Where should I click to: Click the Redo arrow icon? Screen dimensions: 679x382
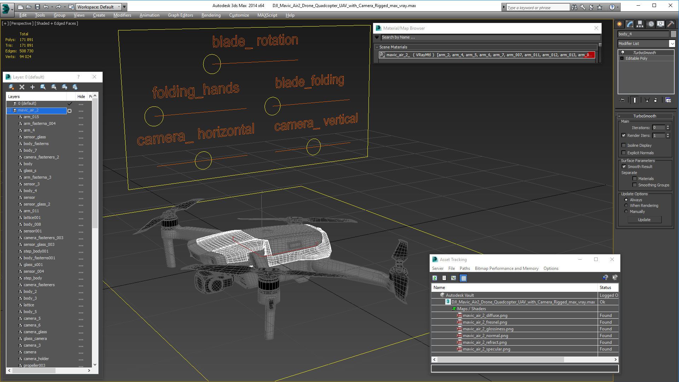[x=58, y=7]
